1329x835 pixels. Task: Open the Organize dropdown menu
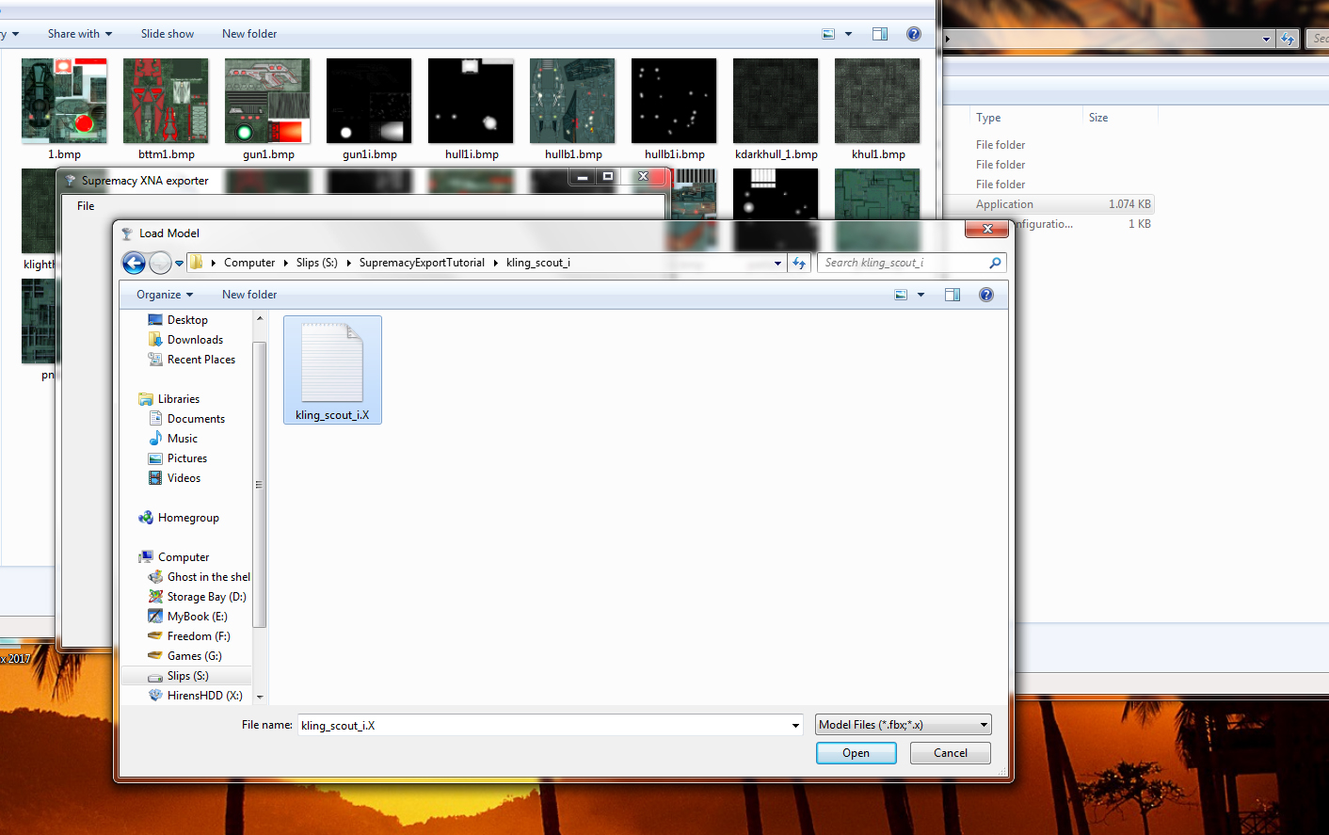165,295
